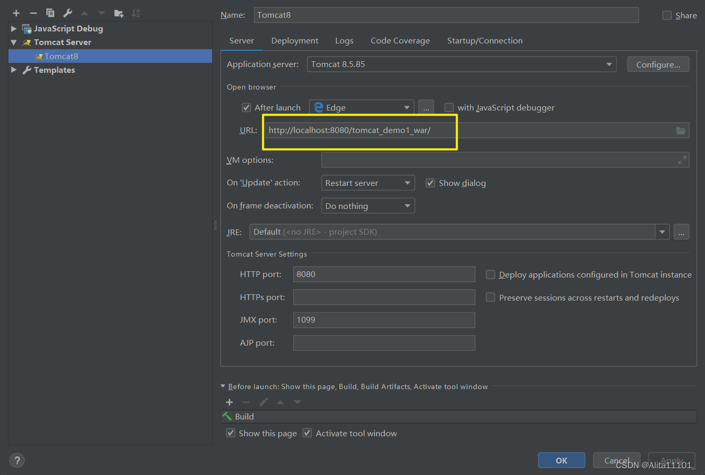
Task: Toggle Show dialog checkbox
Action: pyautogui.click(x=430, y=183)
